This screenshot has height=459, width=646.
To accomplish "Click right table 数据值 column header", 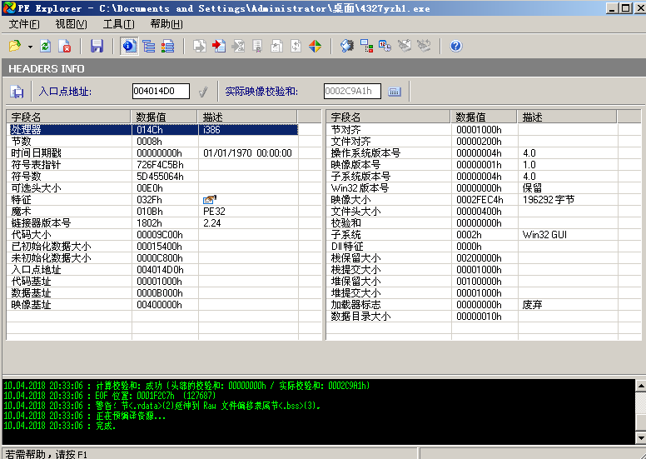I will coord(484,117).
